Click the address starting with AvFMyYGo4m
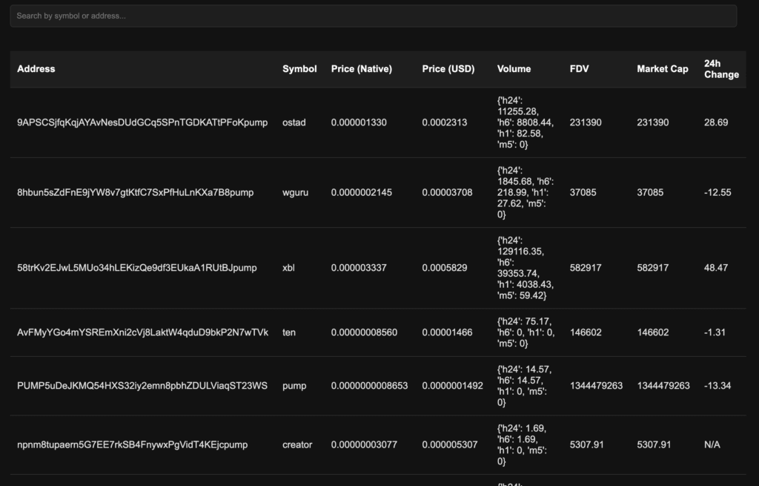The height and width of the screenshot is (486, 759). (x=142, y=332)
